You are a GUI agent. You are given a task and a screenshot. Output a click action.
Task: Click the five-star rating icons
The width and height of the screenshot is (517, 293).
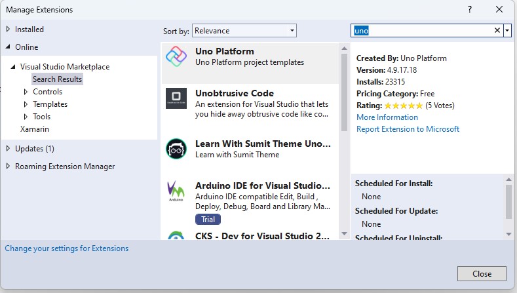coord(403,106)
